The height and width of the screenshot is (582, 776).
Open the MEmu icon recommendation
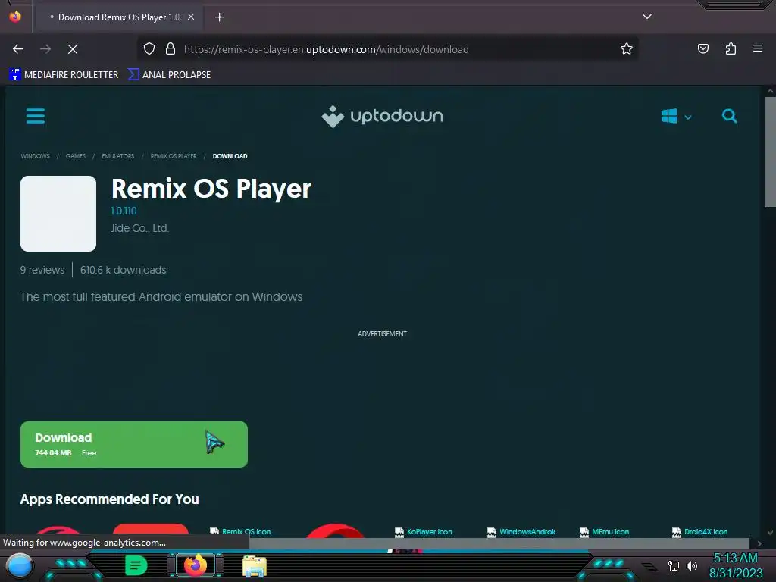[x=604, y=531]
